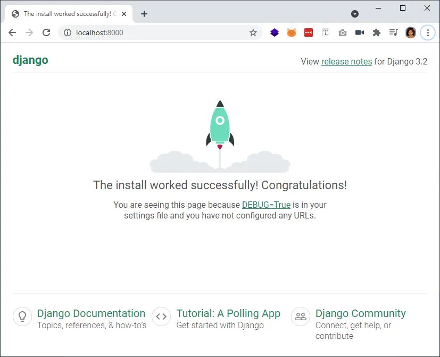Image resolution: width=440 pixels, height=357 pixels.
Task: Select the 'The install worked successfully' tab
Action: pyautogui.click(x=69, y=14)
